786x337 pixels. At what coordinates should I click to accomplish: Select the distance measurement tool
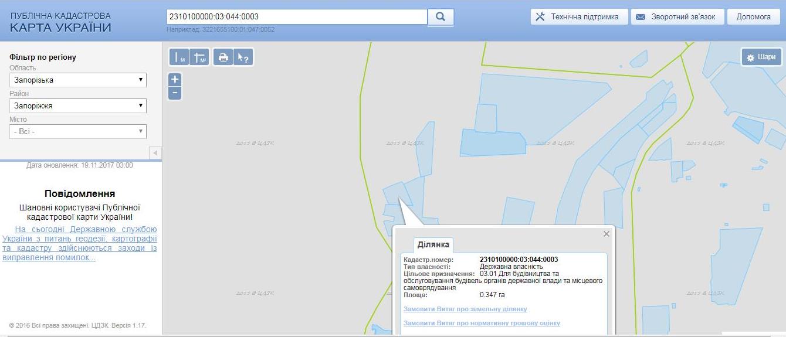click(x=179, y=57)
